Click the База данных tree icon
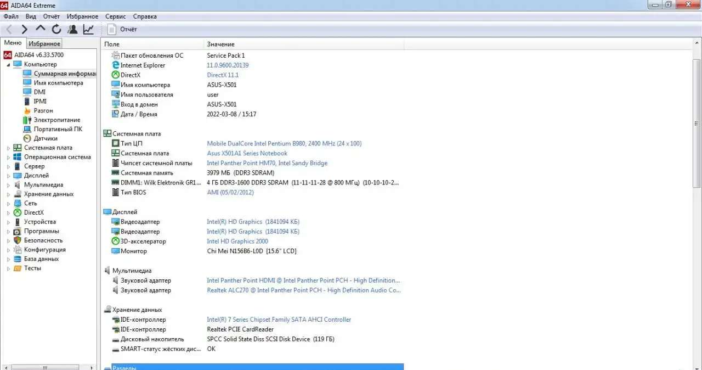Viewport: 702px width, 370px height. pyautogui.click(x=18, y=259)
